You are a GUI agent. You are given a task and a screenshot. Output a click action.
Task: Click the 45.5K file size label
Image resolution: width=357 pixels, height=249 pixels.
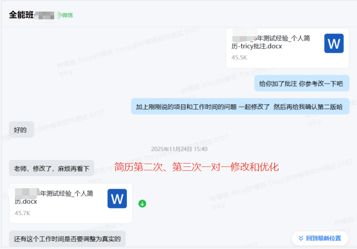(x=239, y=57)
